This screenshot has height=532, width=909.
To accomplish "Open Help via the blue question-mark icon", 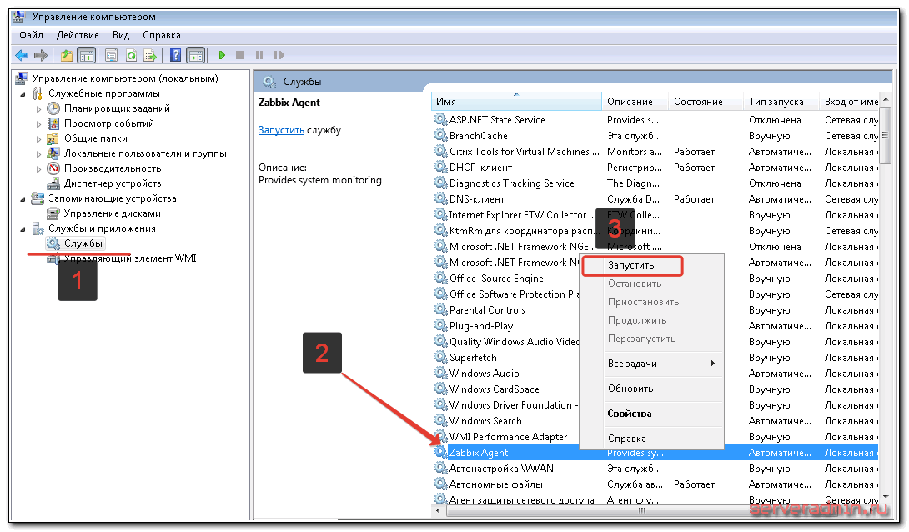I will pyautogui.click(x=176, y=55).
